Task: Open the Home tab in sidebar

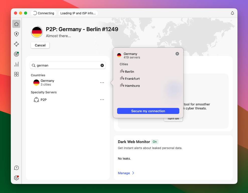Action: [16, 24]
